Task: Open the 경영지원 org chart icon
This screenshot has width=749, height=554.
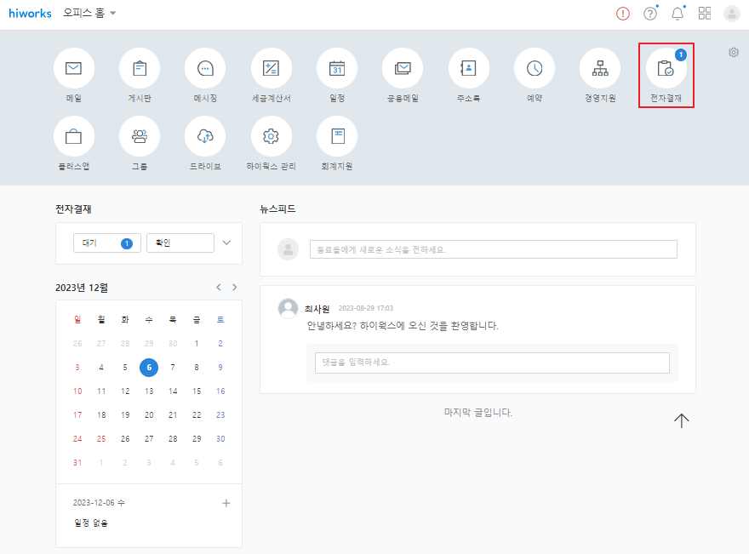Action: pyautogui.click(x=600, y=68)
